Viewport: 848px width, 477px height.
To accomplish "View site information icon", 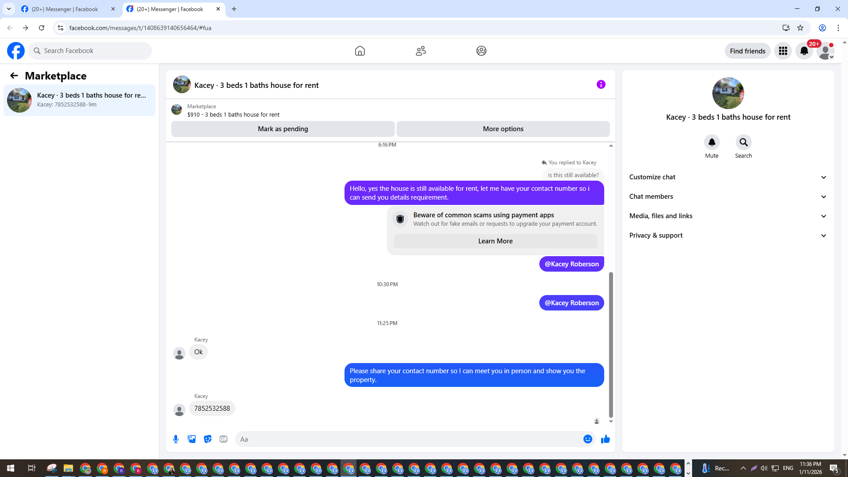I will point(61,28).
